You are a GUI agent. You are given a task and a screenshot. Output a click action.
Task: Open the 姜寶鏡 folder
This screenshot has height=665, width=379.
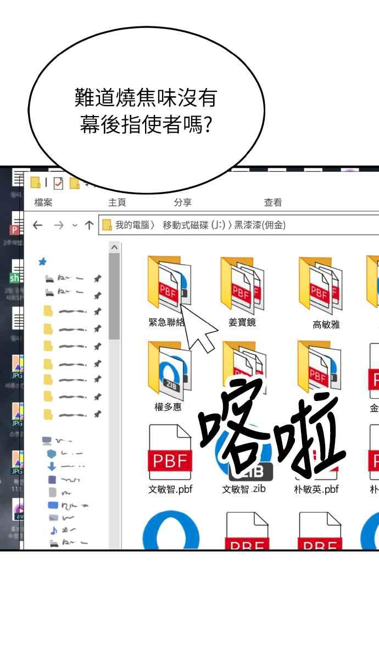(x=242, y=285)
